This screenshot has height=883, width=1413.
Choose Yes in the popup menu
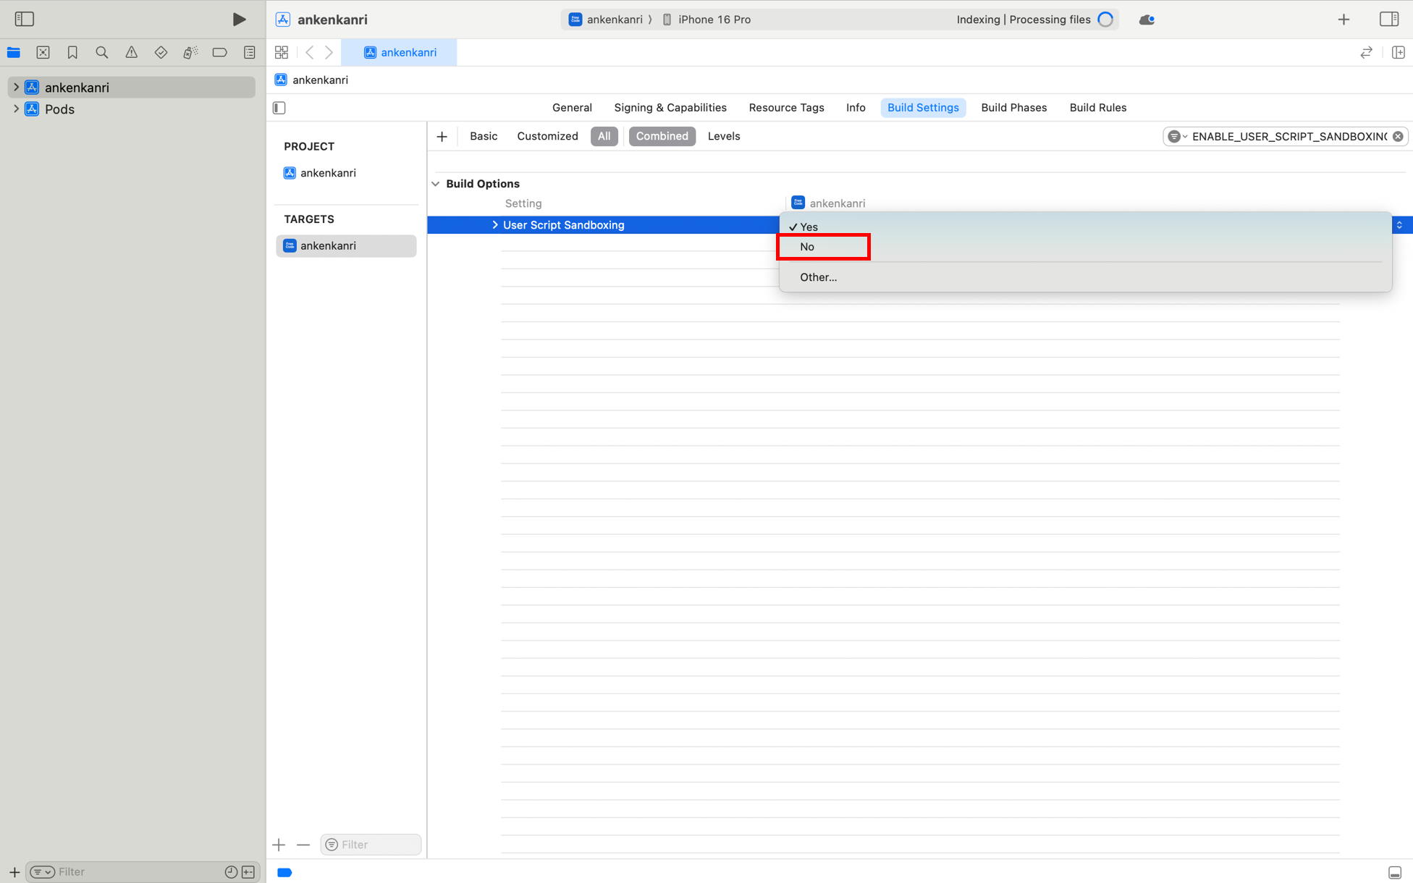1085,227
